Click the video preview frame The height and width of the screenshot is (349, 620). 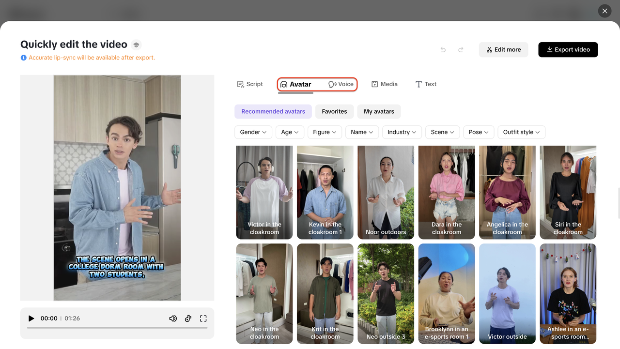tap(117, 188)
